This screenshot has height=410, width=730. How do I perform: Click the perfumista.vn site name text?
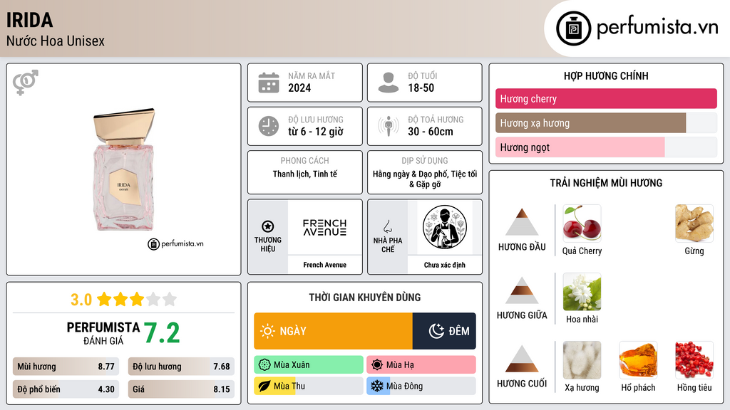(x=657, y=27)
